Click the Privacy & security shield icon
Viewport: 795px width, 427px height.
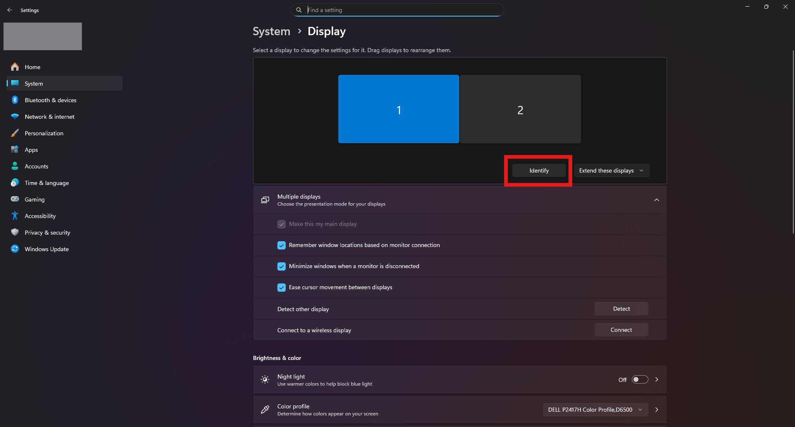[x=15, y=232]
